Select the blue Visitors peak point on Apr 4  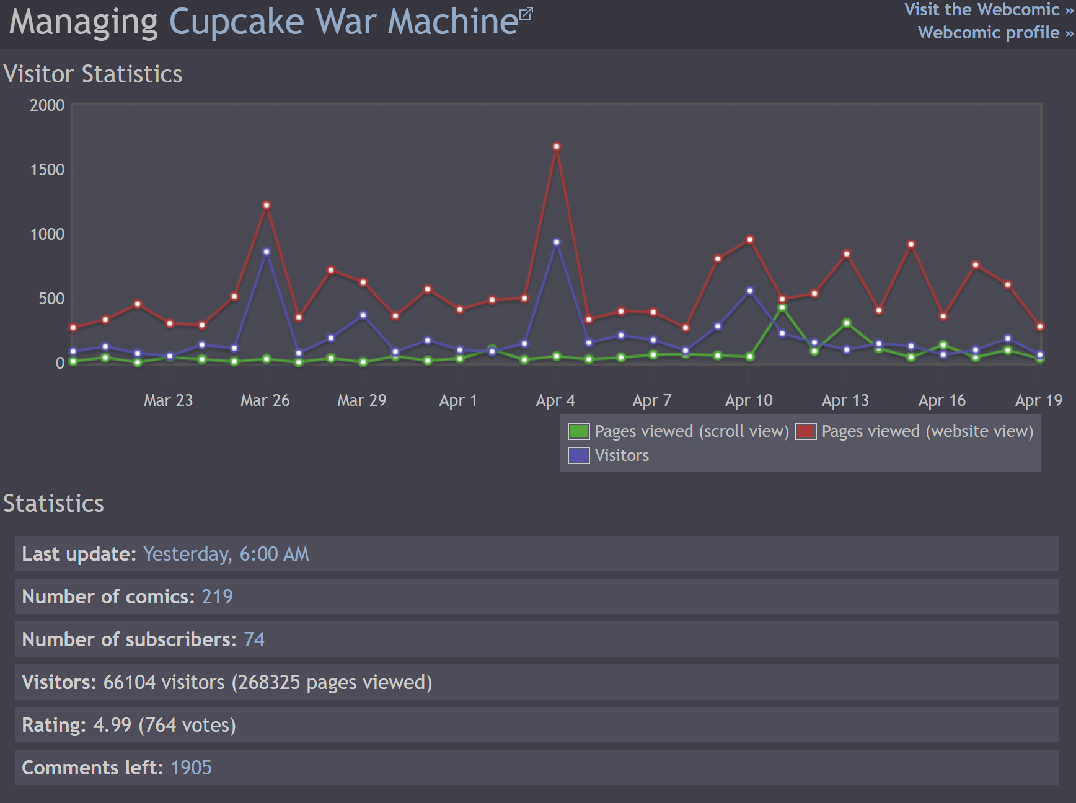[557, 242]
